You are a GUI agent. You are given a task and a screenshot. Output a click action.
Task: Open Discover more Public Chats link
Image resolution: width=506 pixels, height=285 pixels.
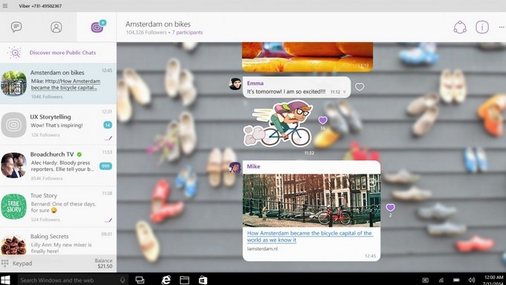point(63,53)
